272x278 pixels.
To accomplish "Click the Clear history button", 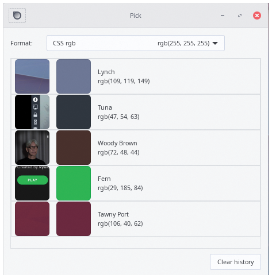I will [x=235, y=262].
